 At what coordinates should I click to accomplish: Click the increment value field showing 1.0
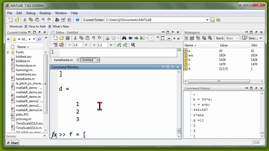coord(78,45)
